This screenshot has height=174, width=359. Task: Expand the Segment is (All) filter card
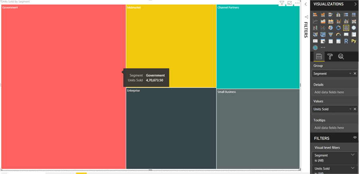click(353, 155)
